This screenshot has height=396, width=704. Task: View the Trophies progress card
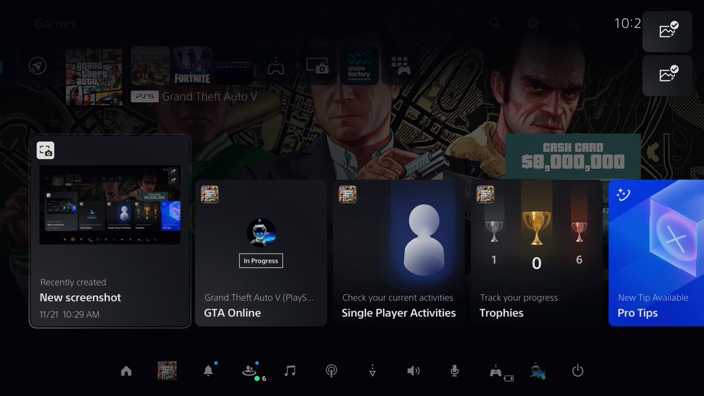[536, 252]
